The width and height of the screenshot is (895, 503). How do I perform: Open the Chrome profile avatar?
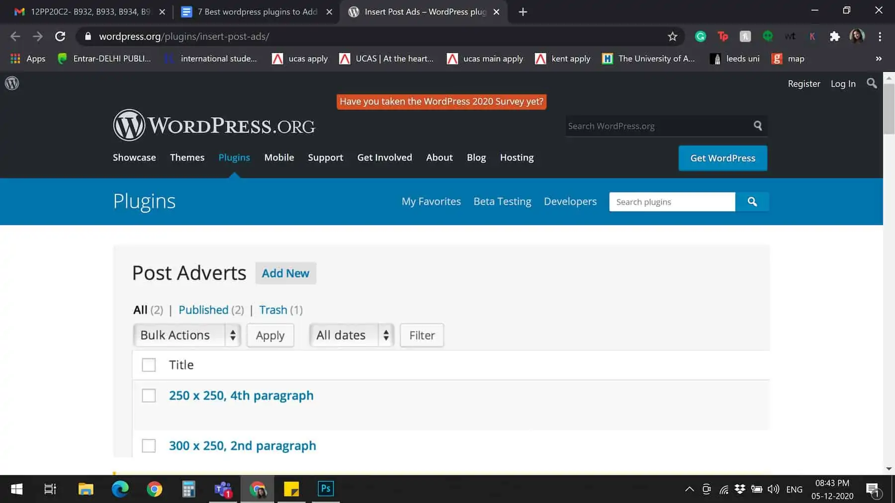pyautogui.click(x=857, y=36)
